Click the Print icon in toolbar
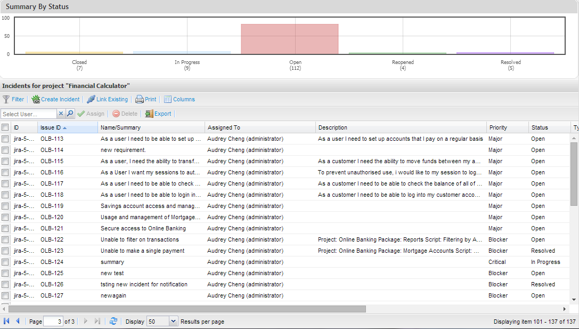579x329 pixels. pyautogui.click(x=140, y=99)
